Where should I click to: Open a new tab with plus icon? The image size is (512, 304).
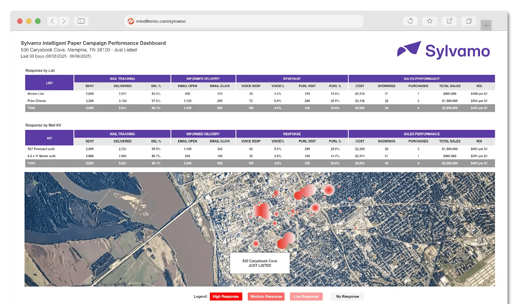click(486, 25)
